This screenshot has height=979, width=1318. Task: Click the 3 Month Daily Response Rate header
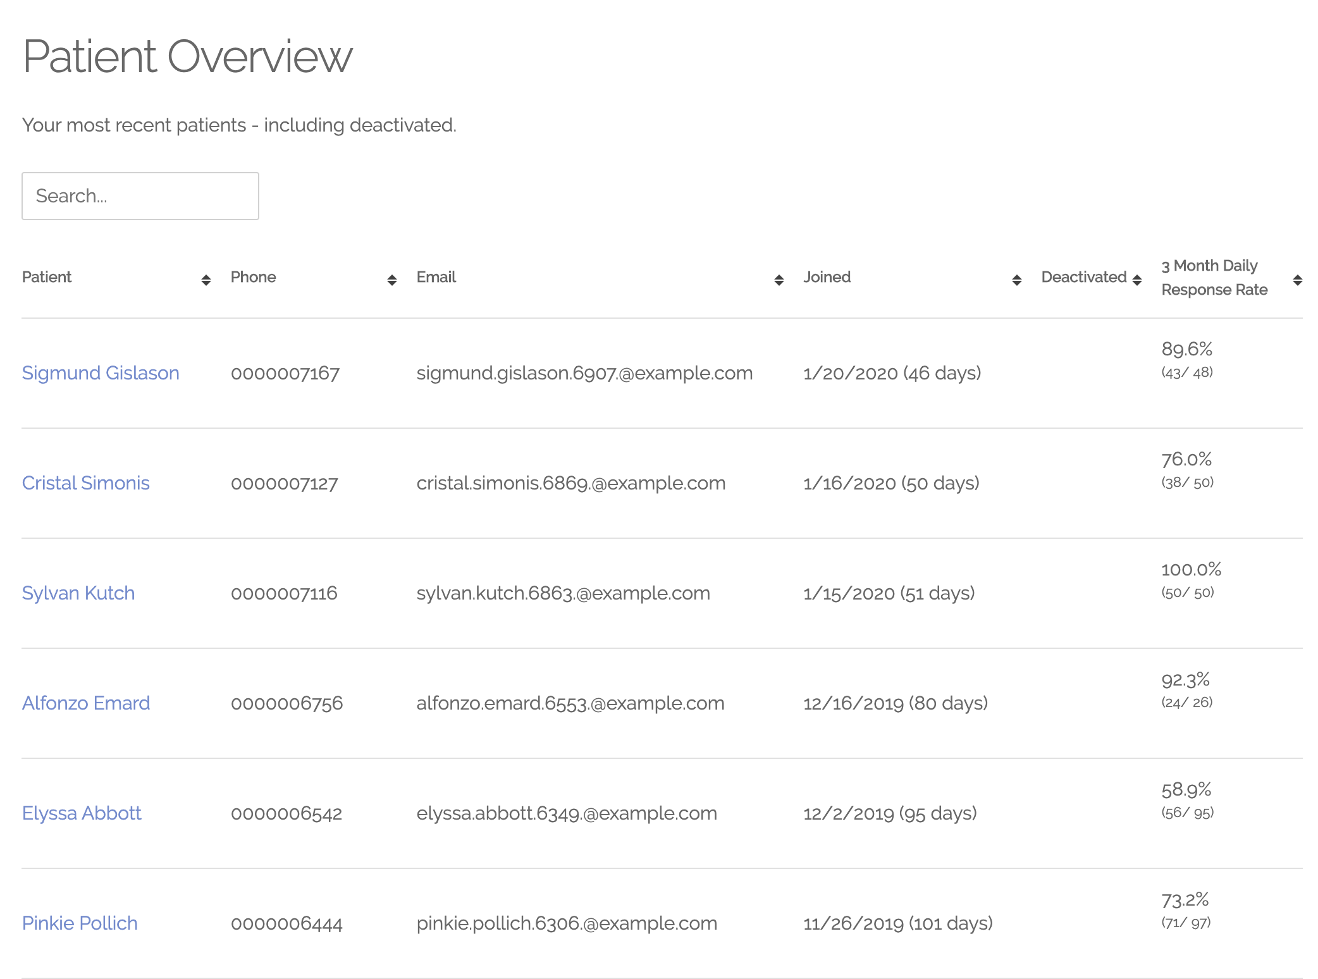click(1214, 278)
